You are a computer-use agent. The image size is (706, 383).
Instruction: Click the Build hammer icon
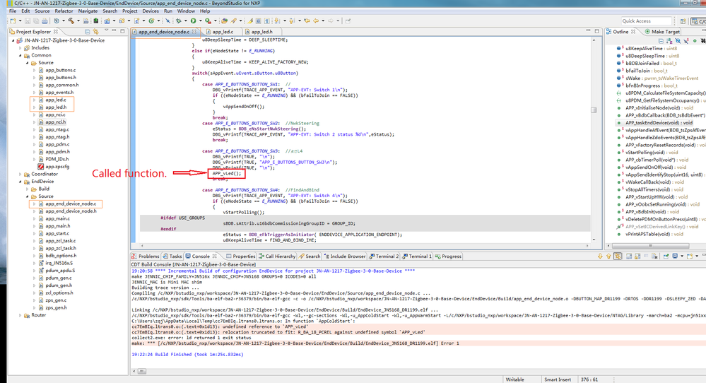[71, 20]
